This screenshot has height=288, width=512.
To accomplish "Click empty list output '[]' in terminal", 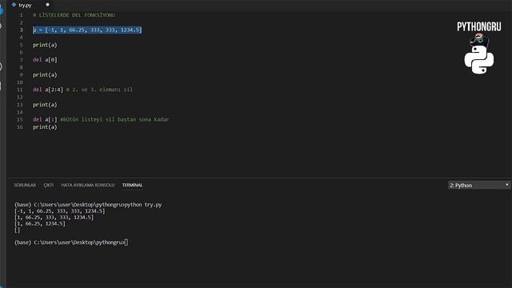I will pyautogui.click(x=18, y=230).
